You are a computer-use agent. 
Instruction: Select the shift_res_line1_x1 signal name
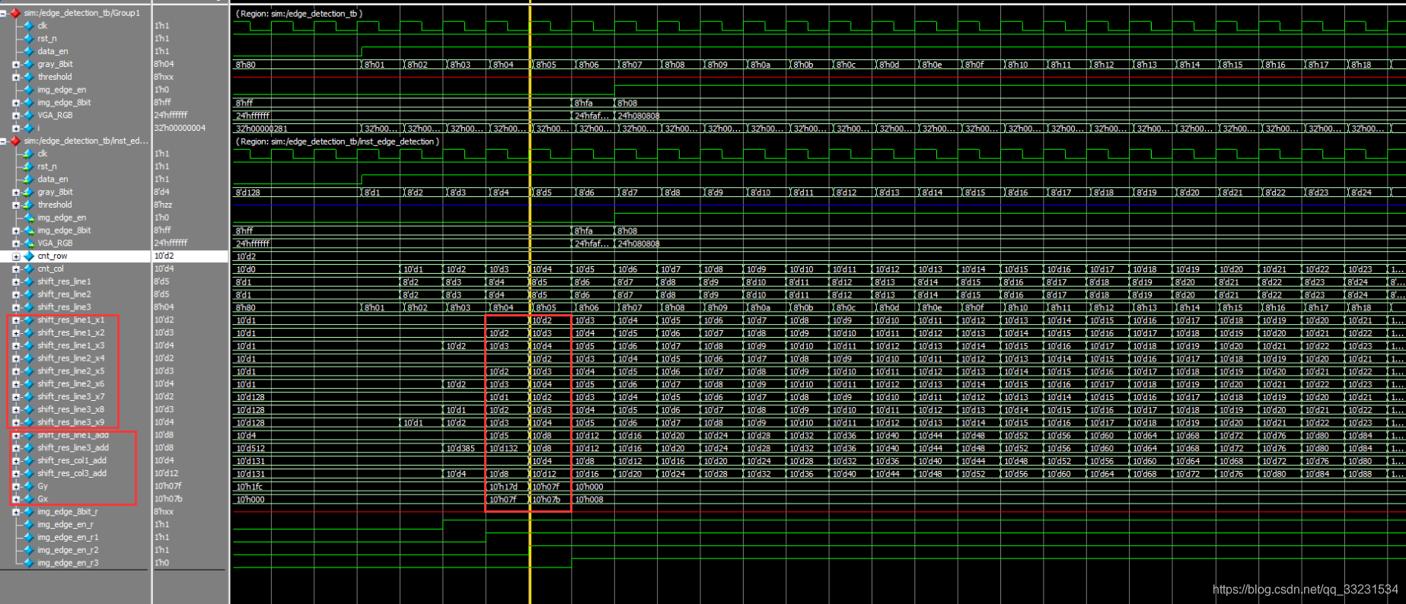tap(72, 320)
